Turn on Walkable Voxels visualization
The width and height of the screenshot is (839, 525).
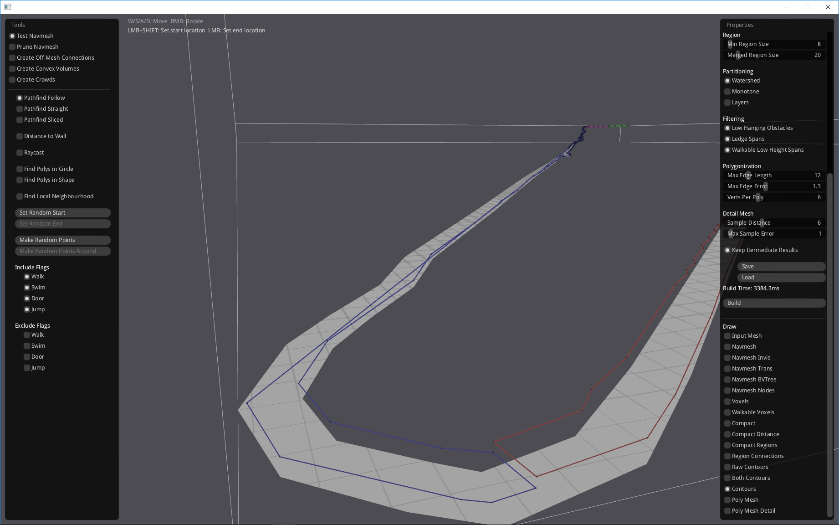pyautogui.click(x=727, y=412)
